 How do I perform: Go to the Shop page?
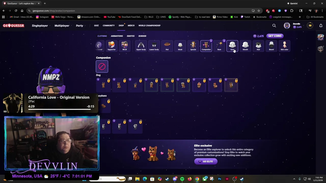121,26
